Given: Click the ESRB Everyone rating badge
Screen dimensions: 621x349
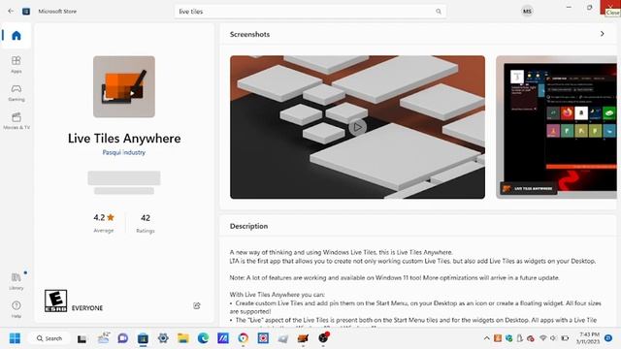Looking at the screenshot, I should point(55,301).
